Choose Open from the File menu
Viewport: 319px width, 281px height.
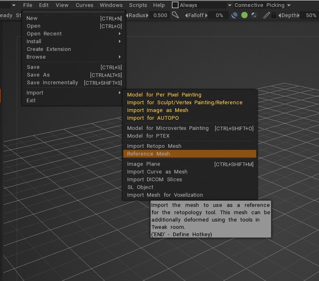tap(75, 26)
